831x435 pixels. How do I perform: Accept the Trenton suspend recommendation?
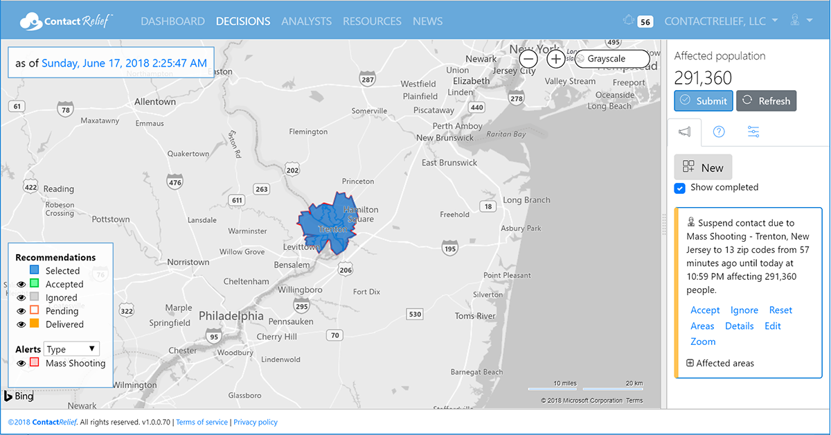pos(705,310)
